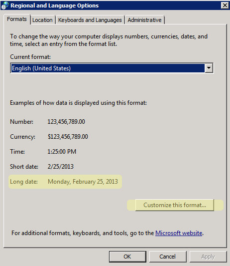Click the Apply button
Image resolution: width=230 pixels, height=266 pixels.
[x=208, y=257]
